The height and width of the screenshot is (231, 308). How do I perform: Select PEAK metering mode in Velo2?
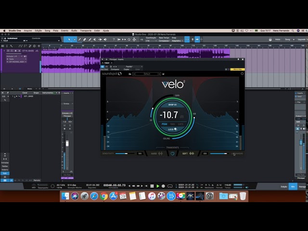(x=165, y=124)
